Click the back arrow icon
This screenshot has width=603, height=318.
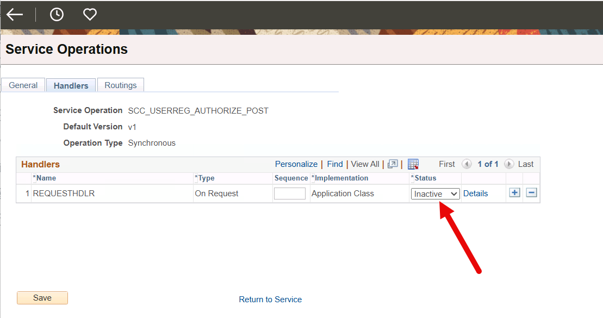[15, 15]
